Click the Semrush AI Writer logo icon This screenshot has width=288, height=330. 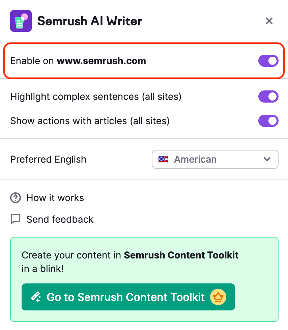coord(21,21)
